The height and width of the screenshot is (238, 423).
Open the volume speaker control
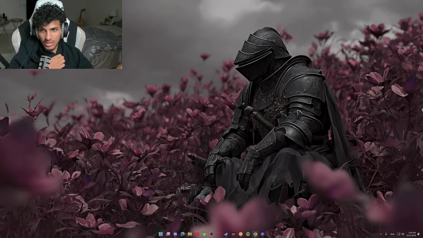[403, 234]
